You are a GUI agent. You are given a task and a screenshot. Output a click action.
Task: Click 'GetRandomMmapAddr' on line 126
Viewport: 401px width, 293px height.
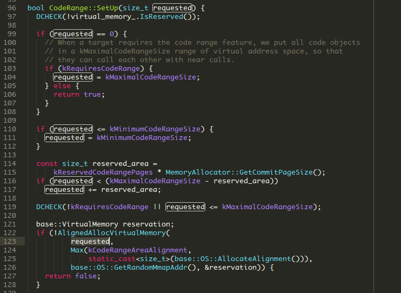(151, 268)
